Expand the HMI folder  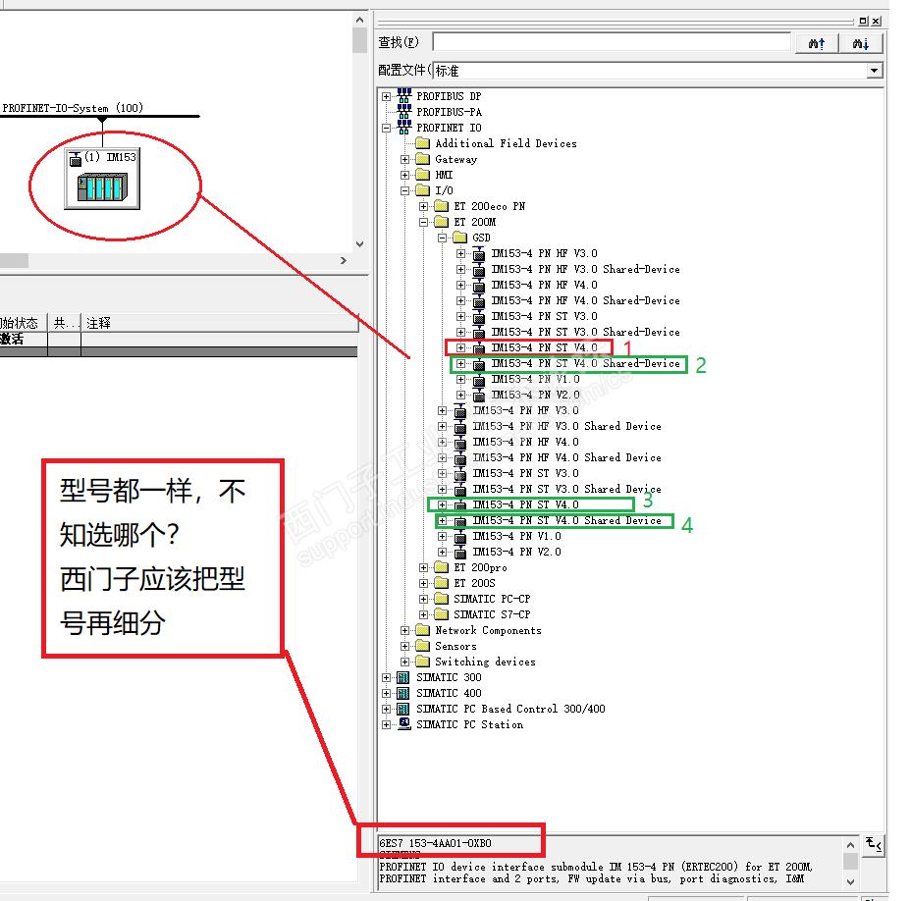point(405,175)
